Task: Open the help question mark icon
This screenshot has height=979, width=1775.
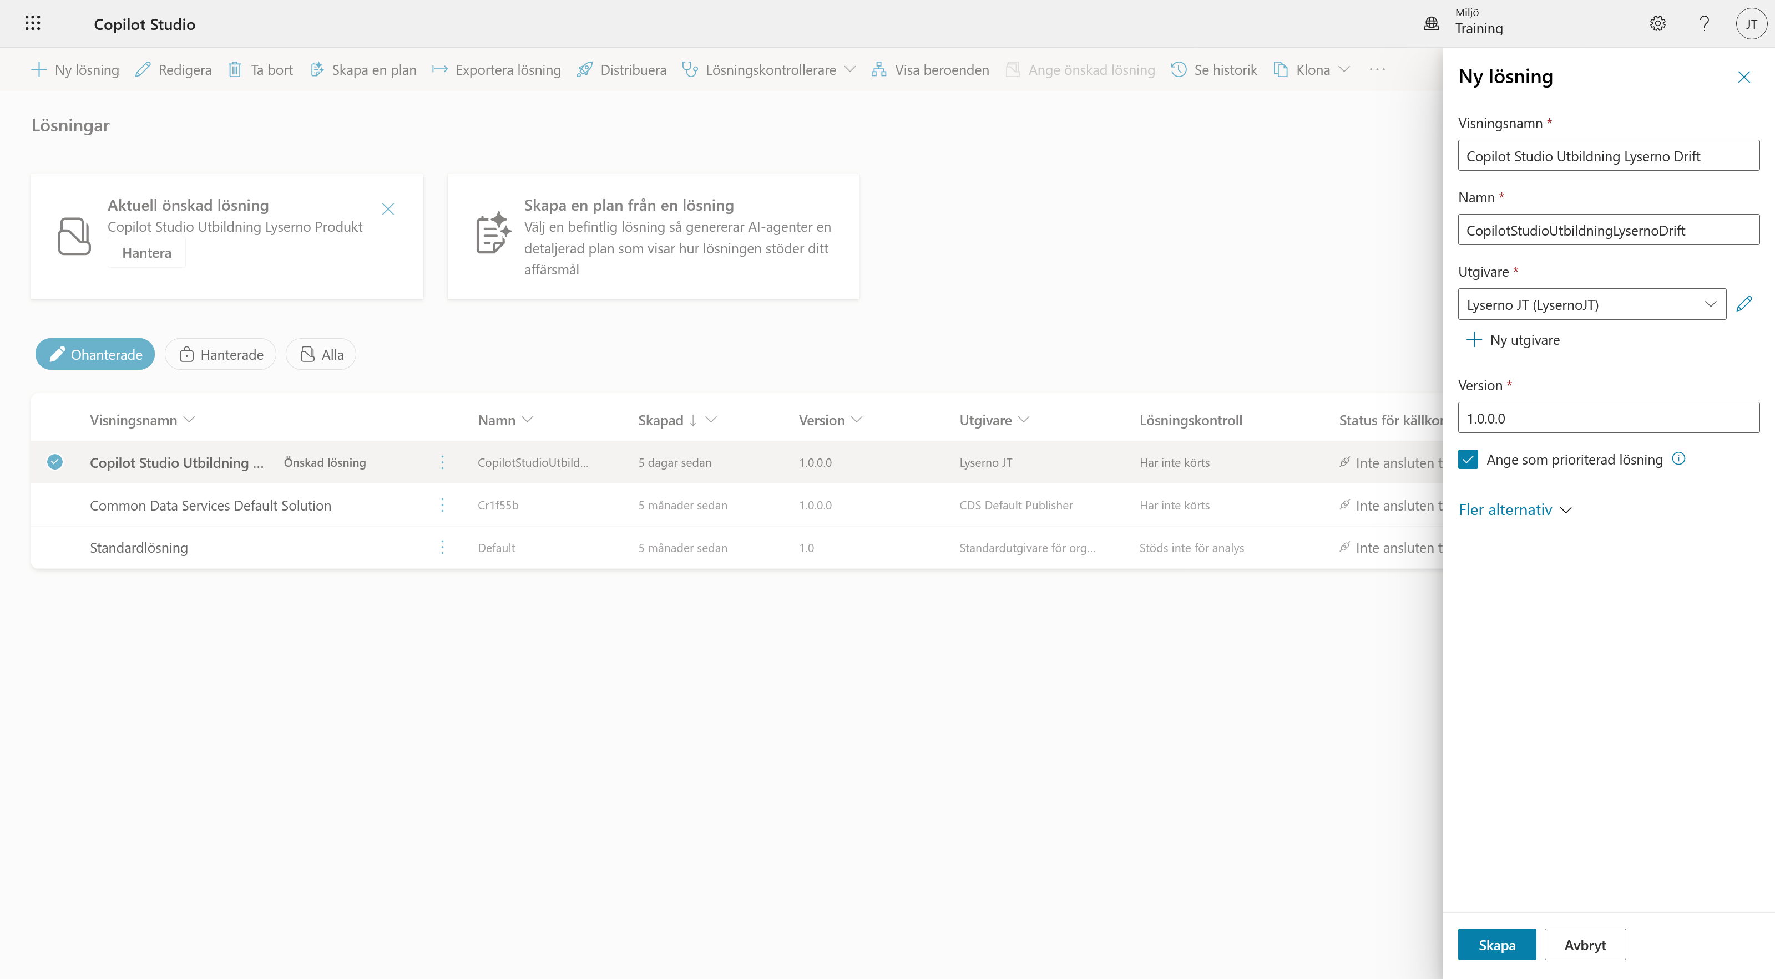Action: point(1704,23)
